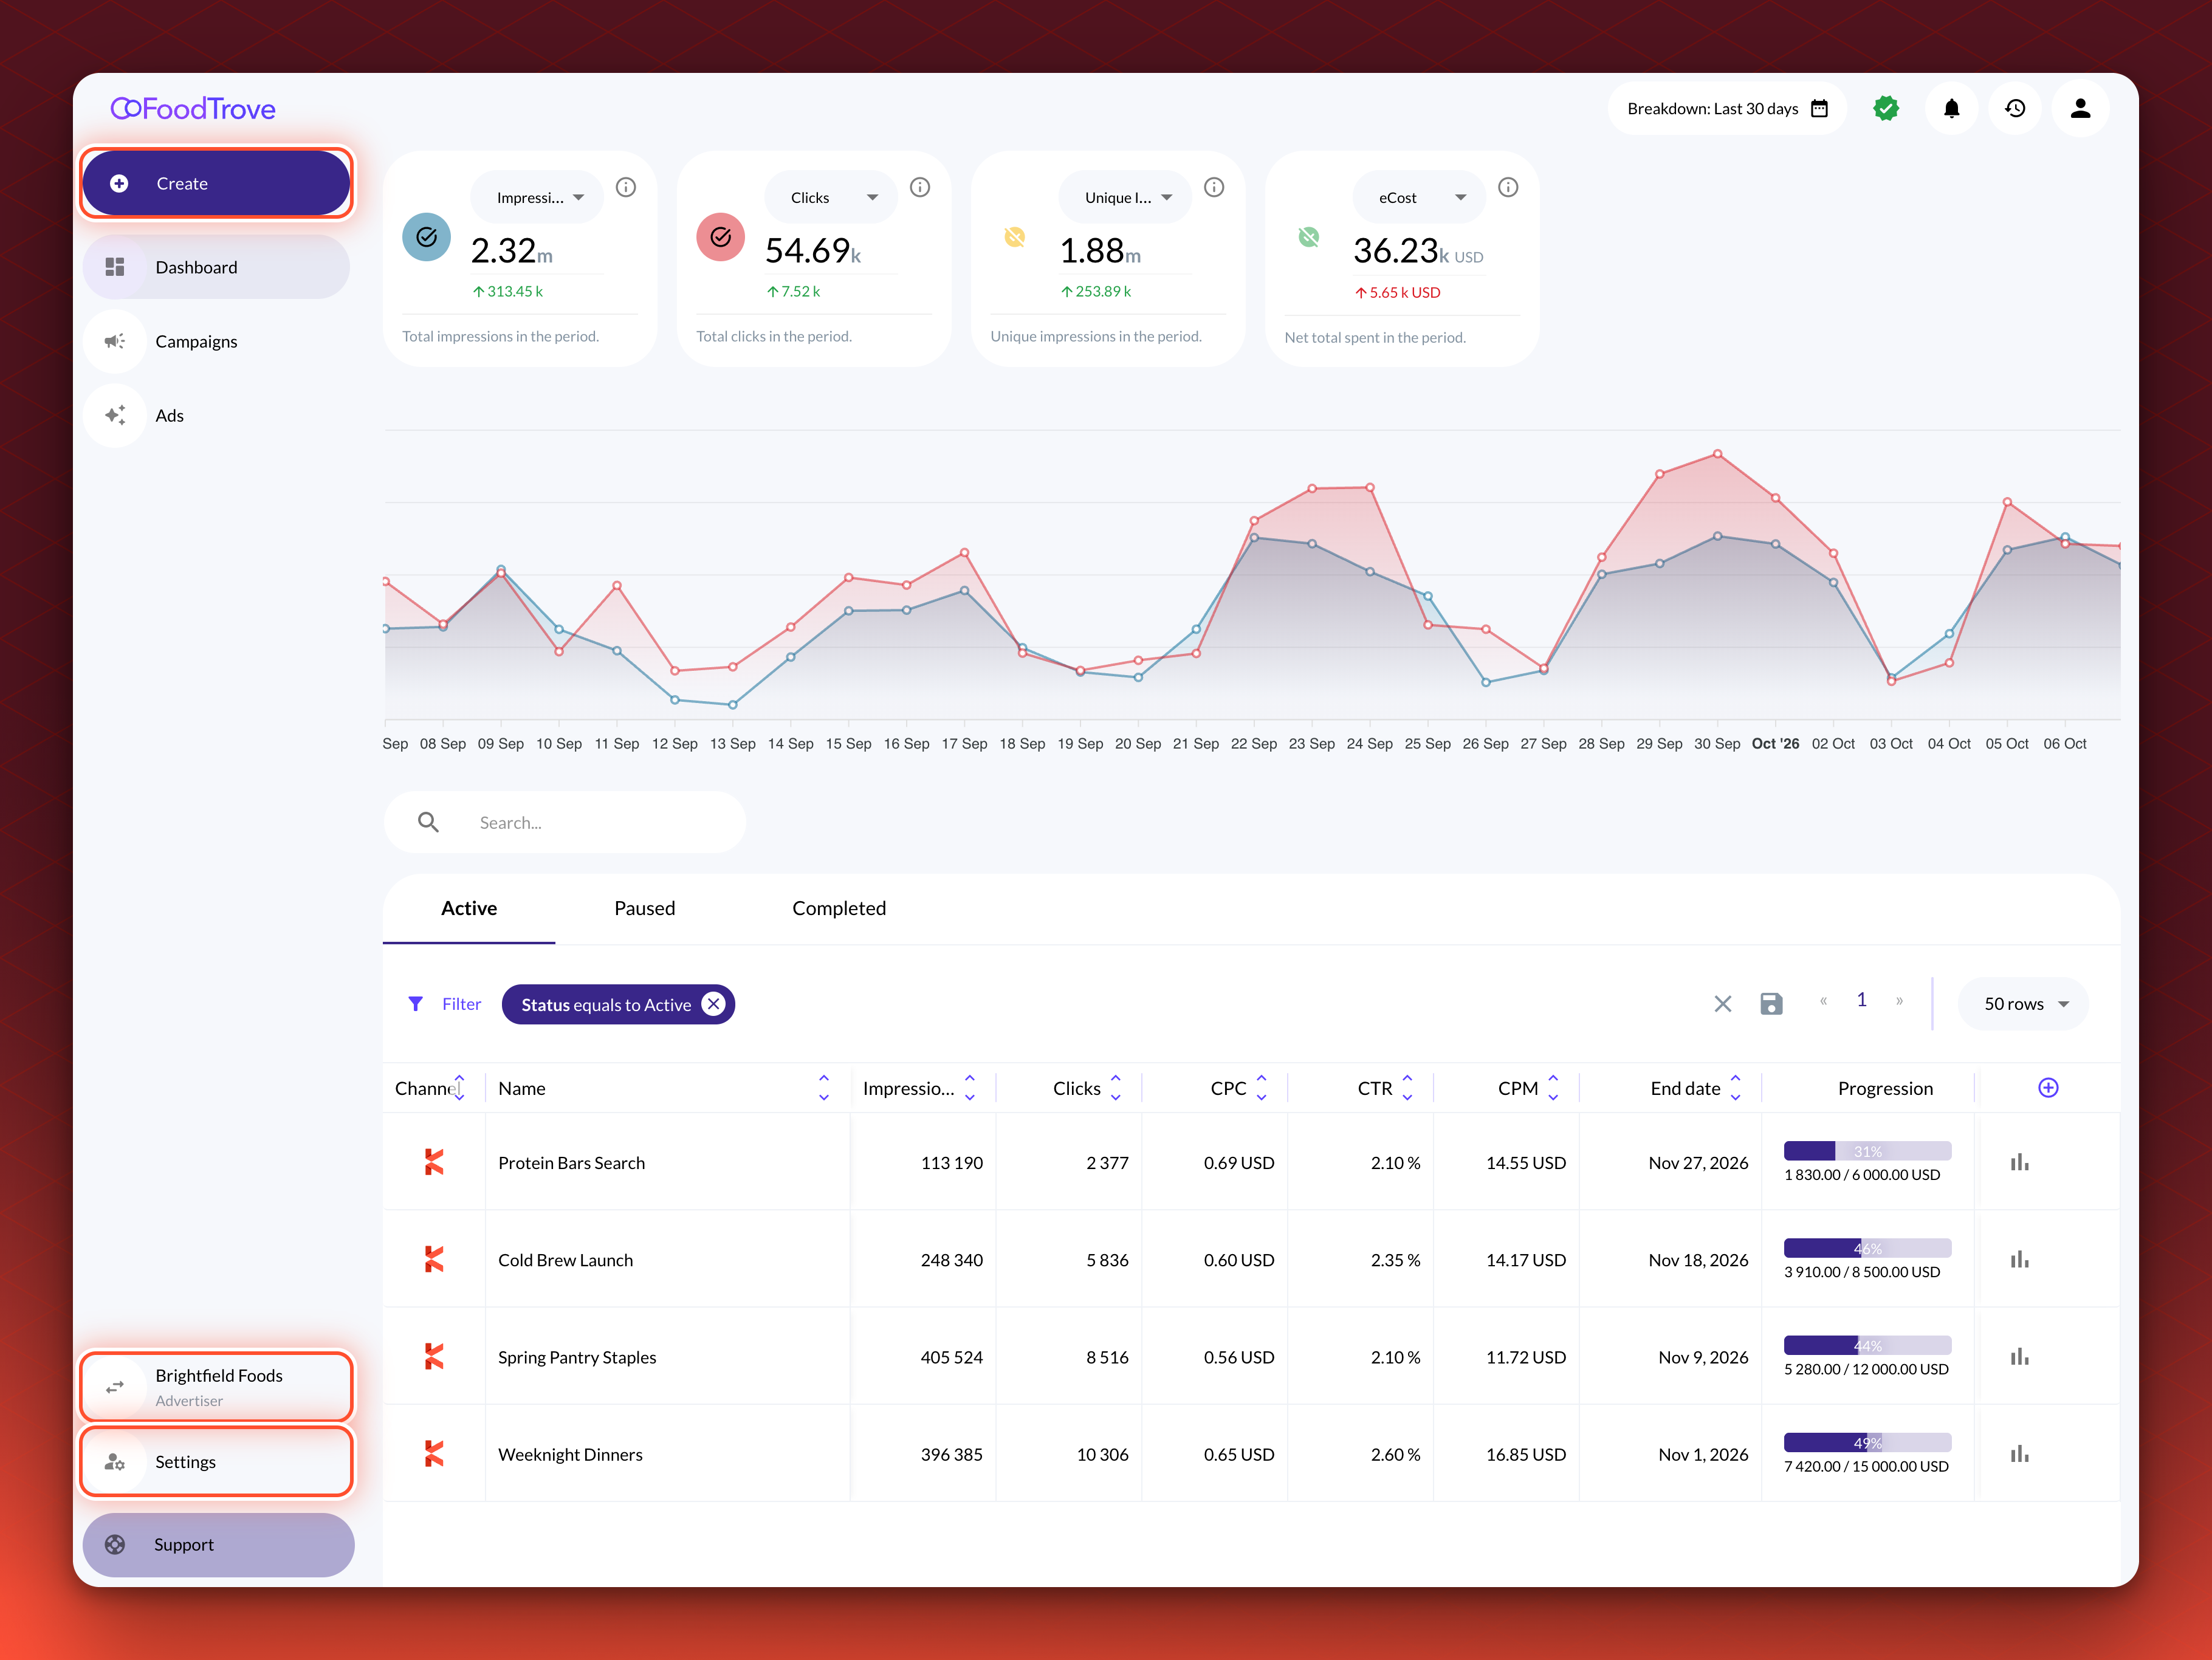Switch to the Completed tab

pos(839,908)
